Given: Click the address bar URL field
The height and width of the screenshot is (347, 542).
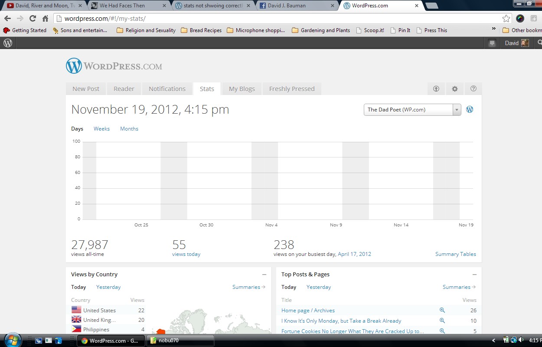Looking at the screenshot, I should (278, 19).
